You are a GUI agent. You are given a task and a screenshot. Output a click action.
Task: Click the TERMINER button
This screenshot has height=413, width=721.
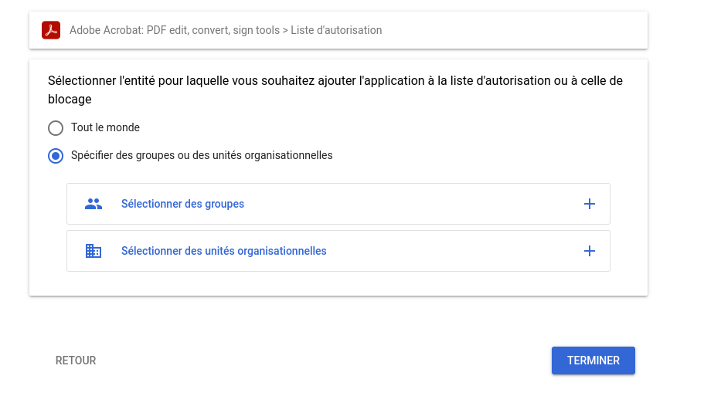click(593, 361)
